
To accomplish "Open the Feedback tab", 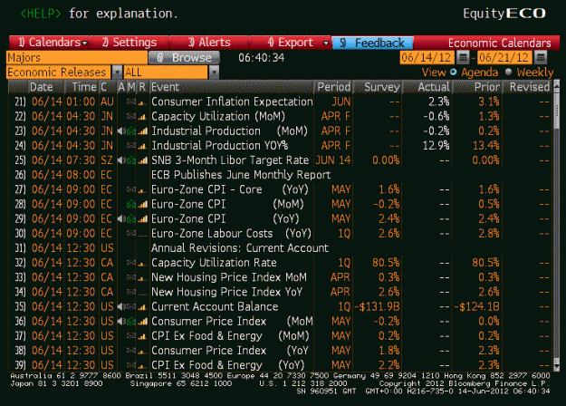I will (372, 43).
